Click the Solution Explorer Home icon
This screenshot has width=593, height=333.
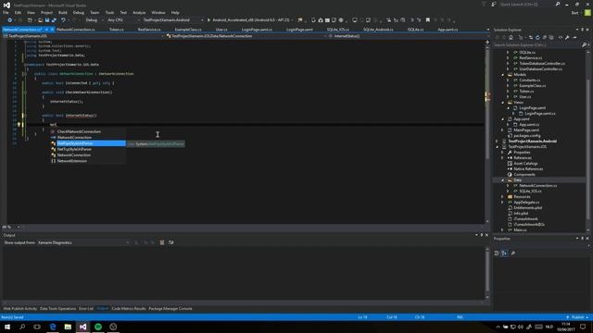coord(511,37)
